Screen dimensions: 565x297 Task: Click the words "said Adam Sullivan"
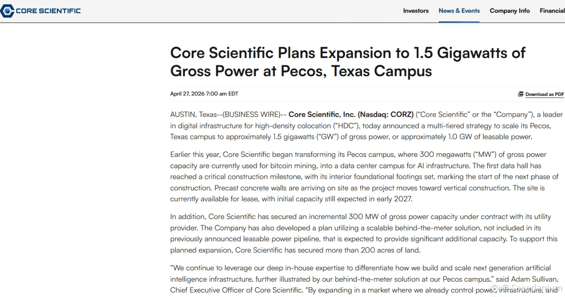click(x=527, y=279)
